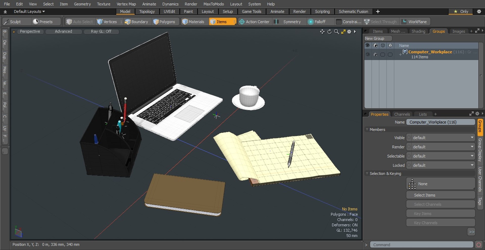The height and width of the screenshot is (250, 485).
Task: Expand the Properties panel fullscreen icon
Action: [x=471, y=114]
